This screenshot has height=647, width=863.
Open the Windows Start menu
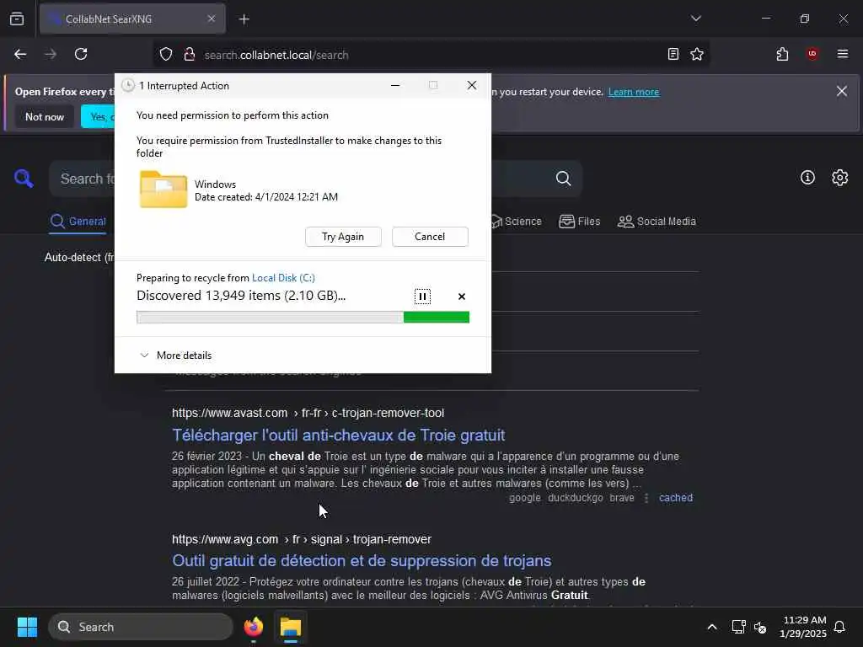pos(28,627)
